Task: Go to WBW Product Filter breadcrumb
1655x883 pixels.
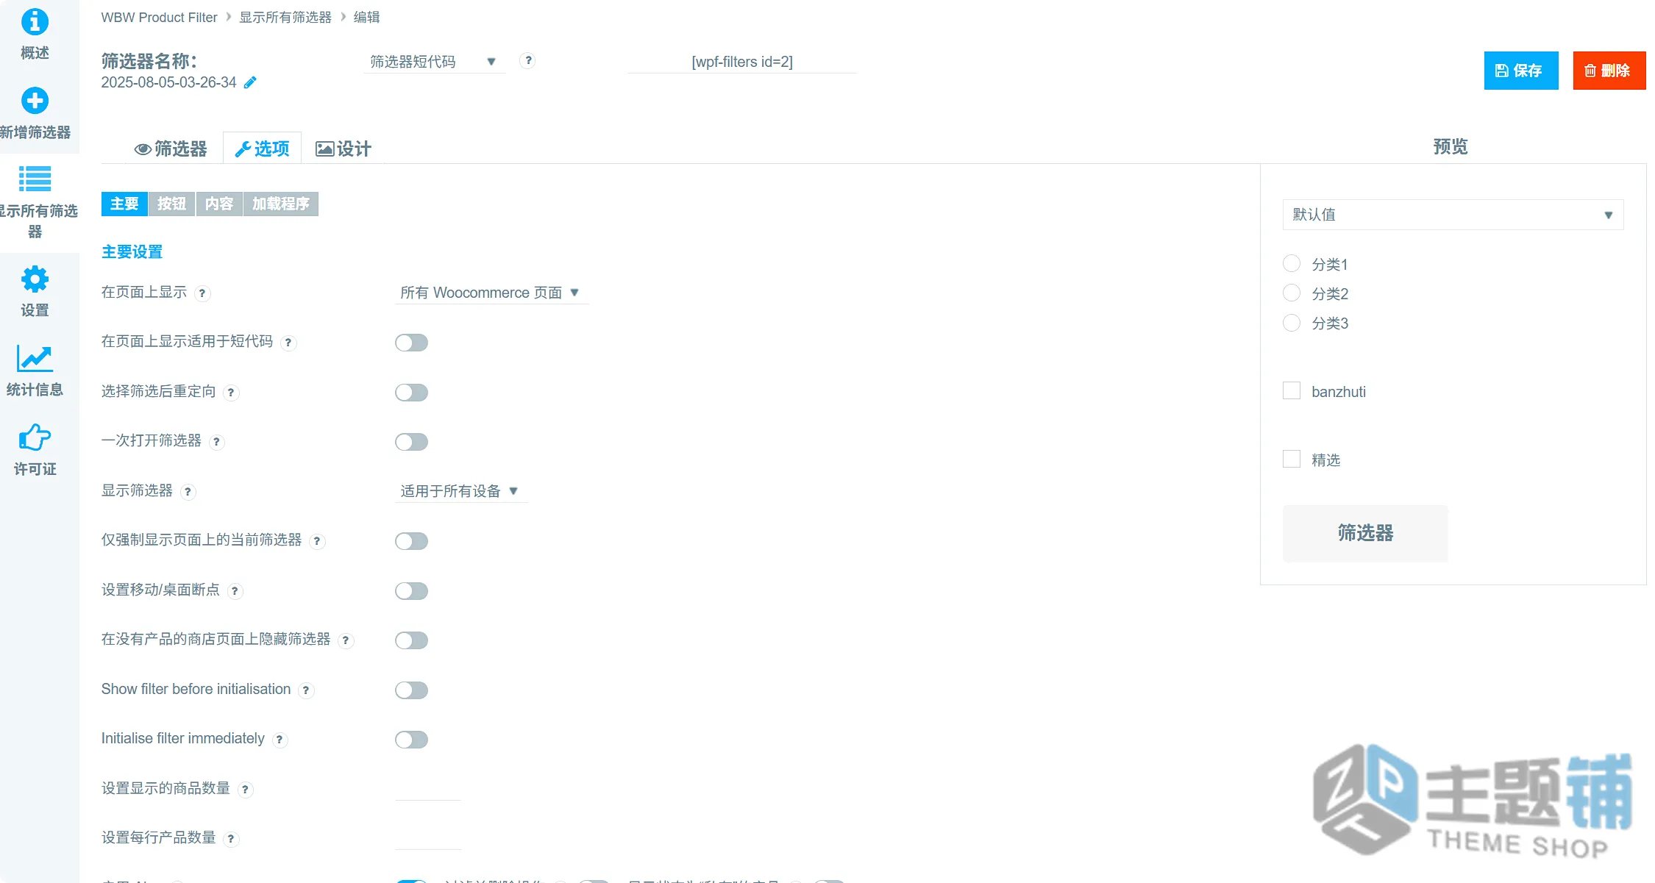Action: click(x=159, y=17)
